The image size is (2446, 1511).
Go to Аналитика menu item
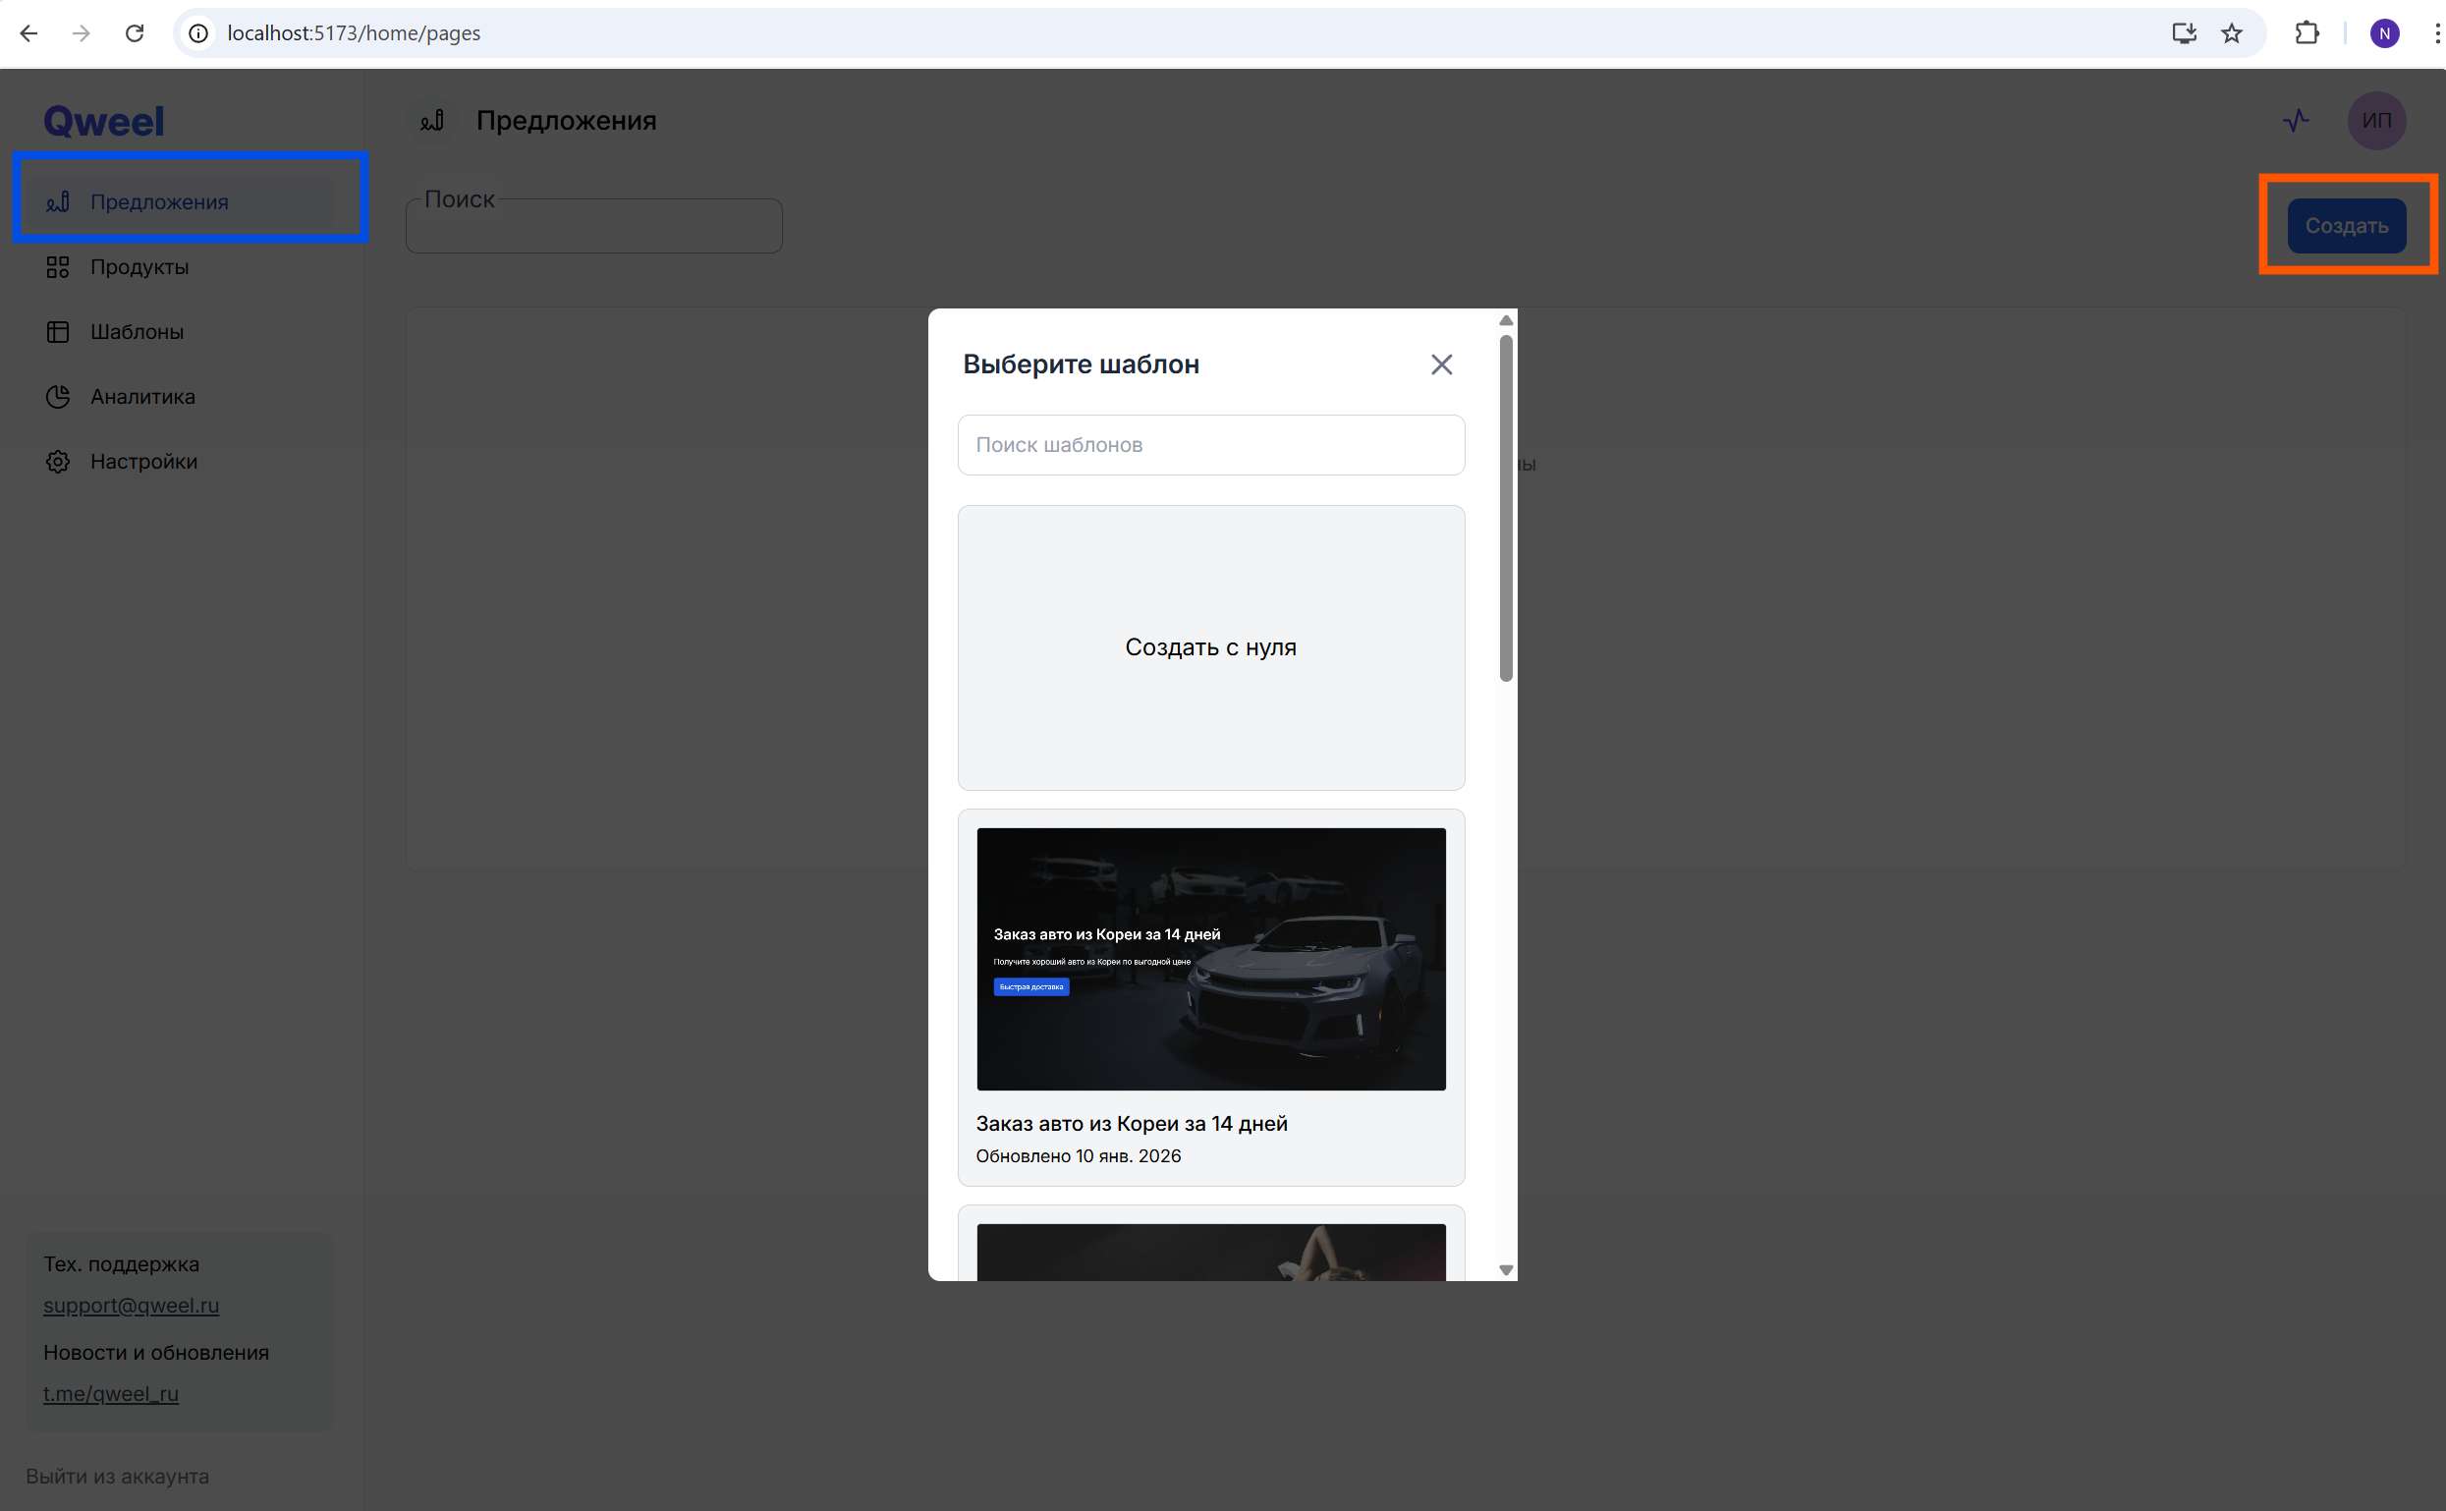click(x=142, y=397)
